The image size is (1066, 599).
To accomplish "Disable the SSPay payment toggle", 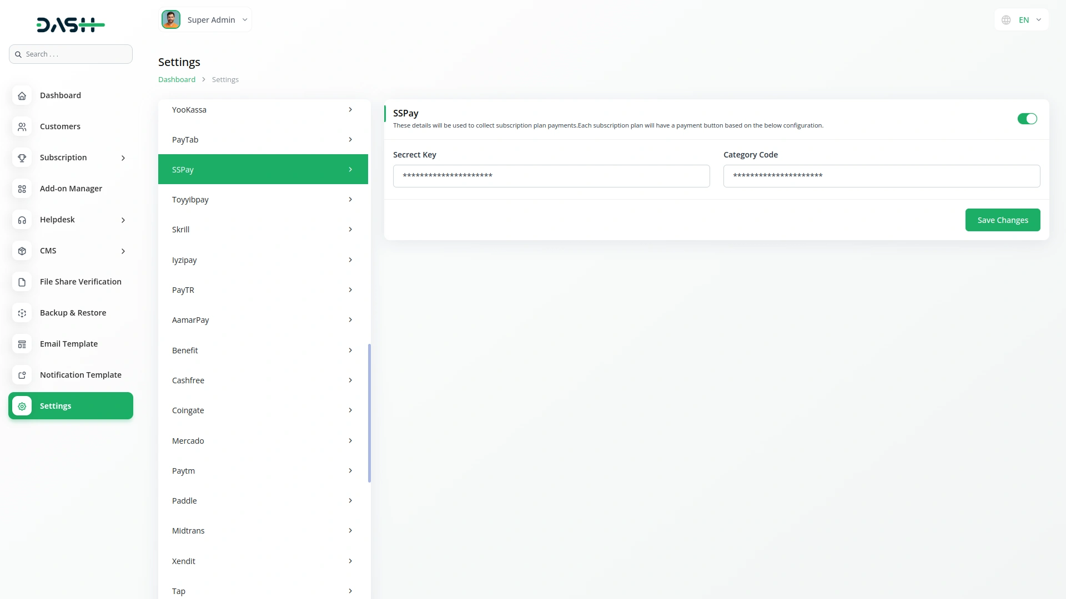I will (1027, 119).
